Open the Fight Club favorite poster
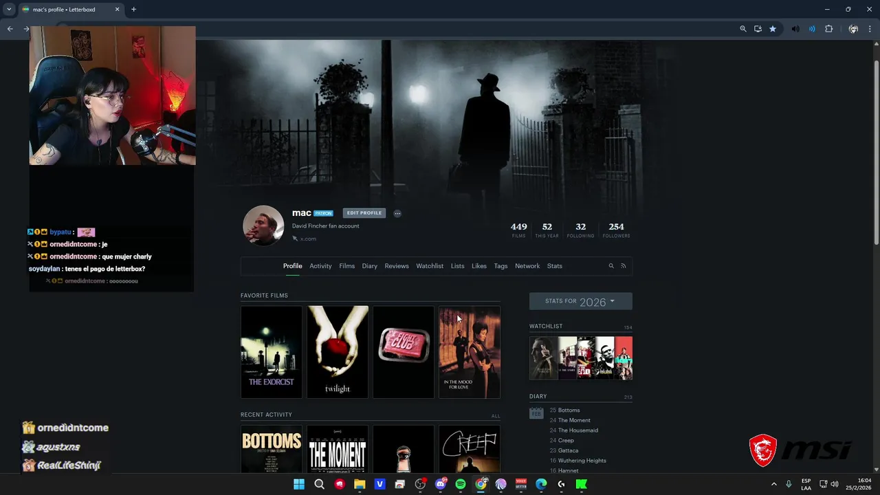 pos(404,352)
